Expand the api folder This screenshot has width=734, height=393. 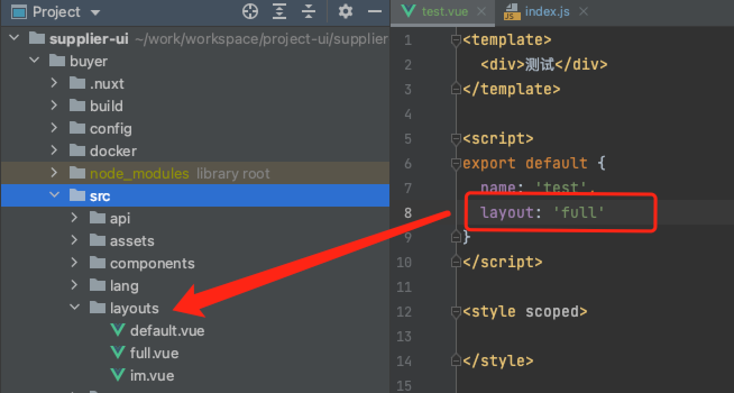point(74,218)
